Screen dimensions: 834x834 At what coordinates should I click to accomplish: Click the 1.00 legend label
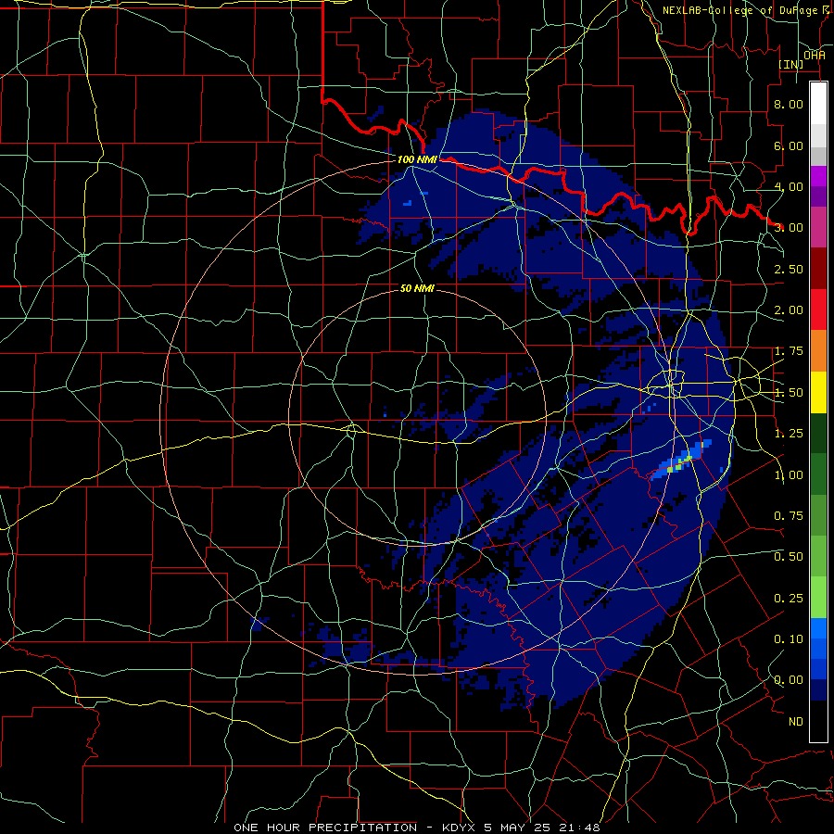pos(789,475)
